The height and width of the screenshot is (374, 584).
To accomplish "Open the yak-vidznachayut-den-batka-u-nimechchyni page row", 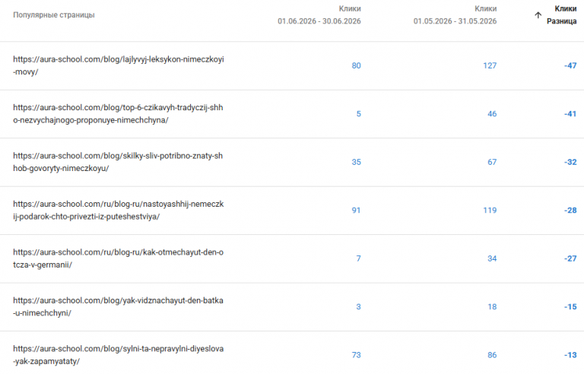I will 292,307.
